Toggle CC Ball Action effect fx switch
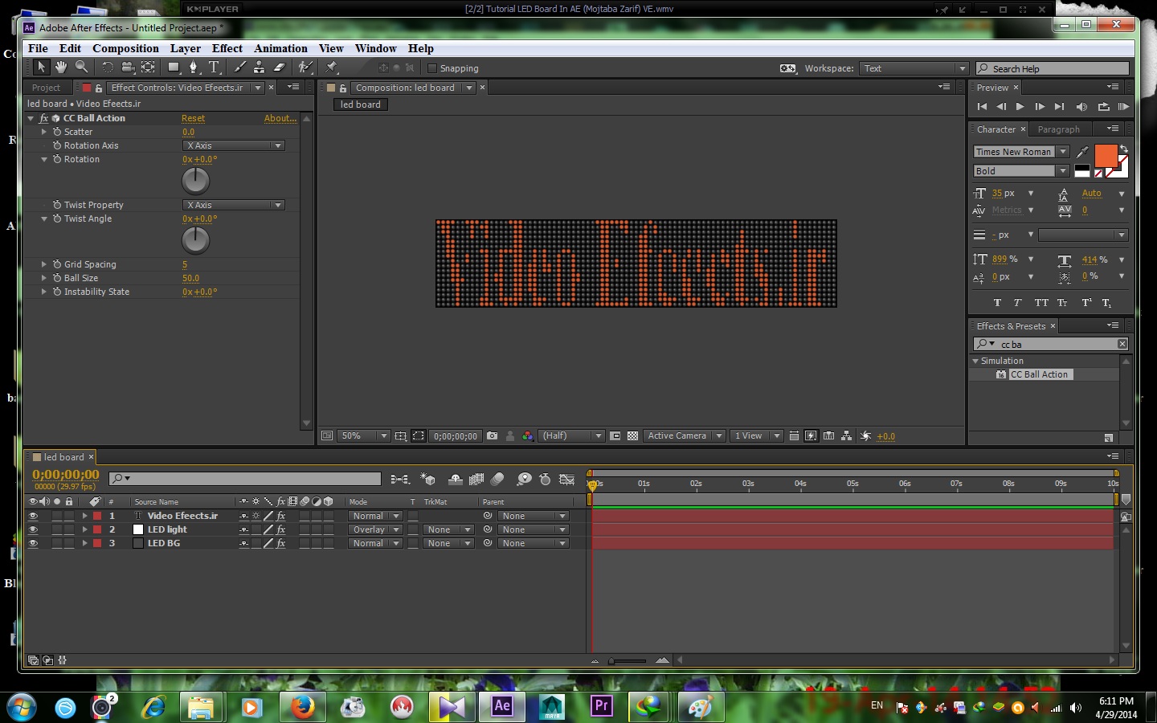Viewport: 1157px width, 723px height. pyautogui.click(x=44, y=118)
